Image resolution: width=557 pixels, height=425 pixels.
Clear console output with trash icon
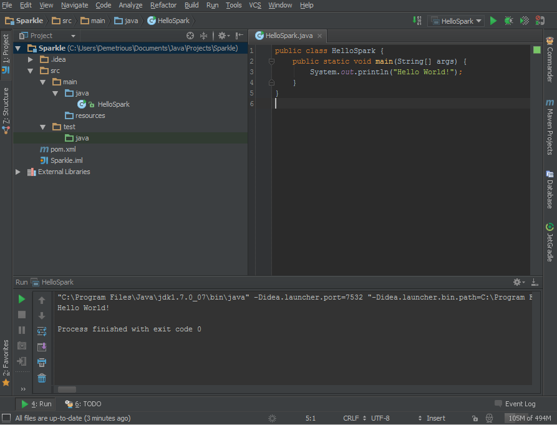pos(42,378)
